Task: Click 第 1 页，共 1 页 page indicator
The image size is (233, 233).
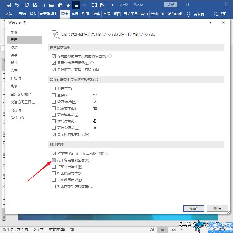Action: click(15, 229)
